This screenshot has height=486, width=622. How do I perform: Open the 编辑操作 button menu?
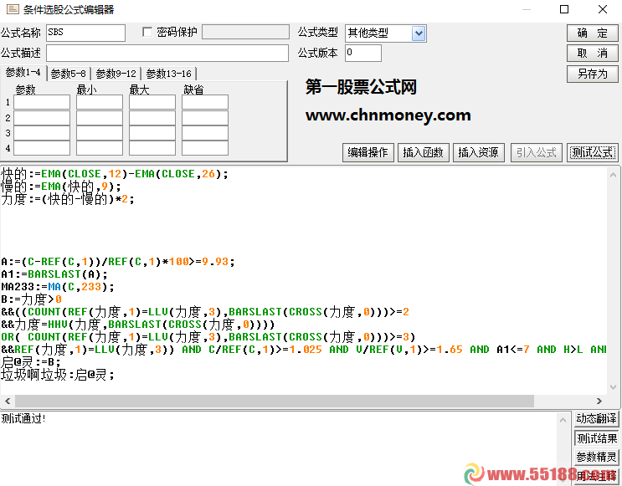coord(368,152)
